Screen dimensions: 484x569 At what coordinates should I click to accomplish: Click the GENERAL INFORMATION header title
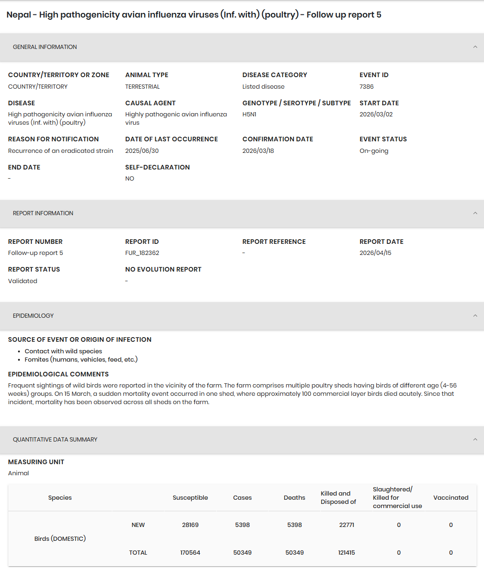pyautogui.click(x=45, y=47)
